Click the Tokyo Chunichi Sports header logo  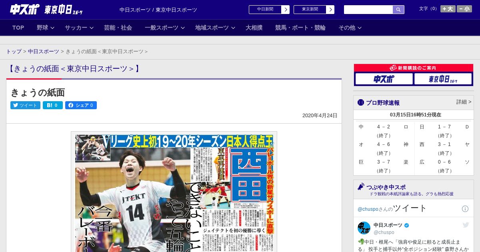(x=63, y=10)
